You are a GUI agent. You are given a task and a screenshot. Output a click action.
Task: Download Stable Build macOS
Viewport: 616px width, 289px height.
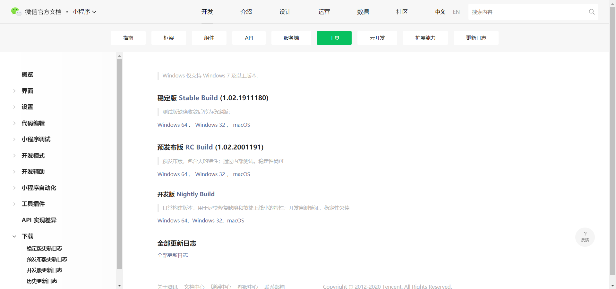(x=242, y=125)
